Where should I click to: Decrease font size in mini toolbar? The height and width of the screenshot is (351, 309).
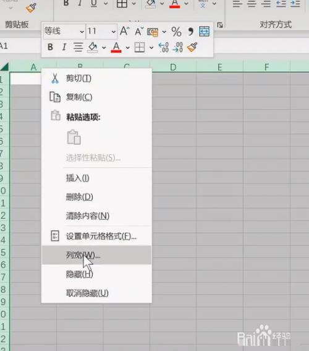tap(139, 32)
